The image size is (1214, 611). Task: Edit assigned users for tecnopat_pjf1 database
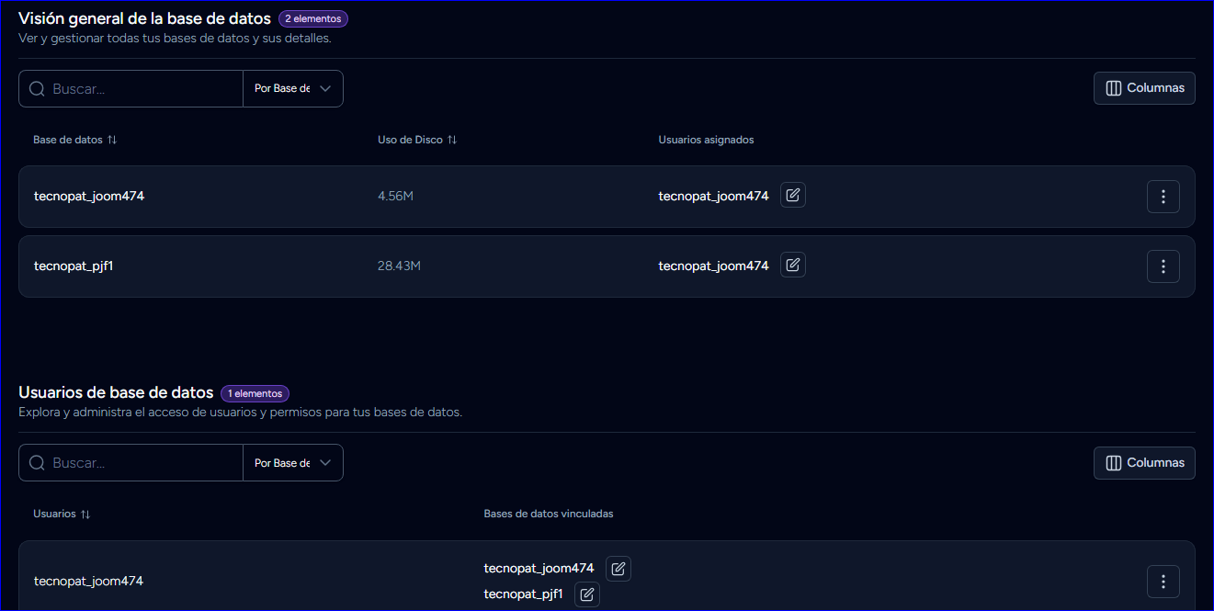793,266
